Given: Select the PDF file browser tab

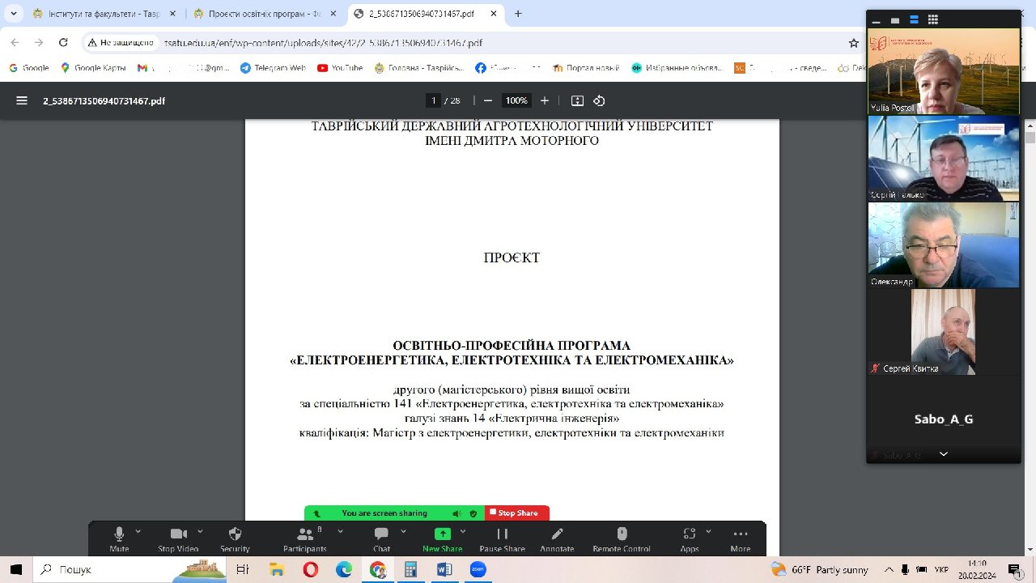Looking at the screenshot, I should [427, 14].
